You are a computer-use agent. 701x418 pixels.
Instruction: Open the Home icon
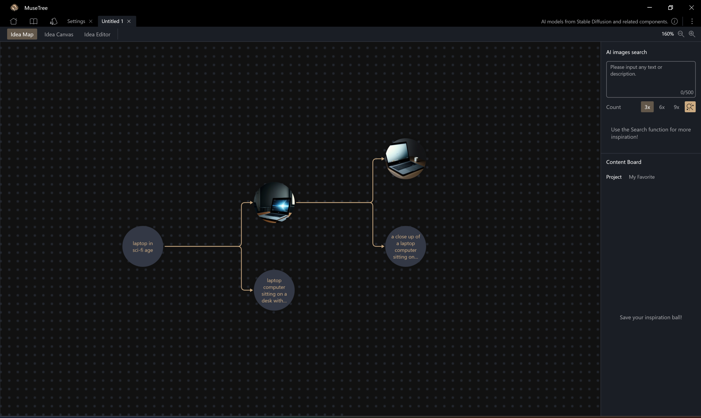[x=13, y=21]
